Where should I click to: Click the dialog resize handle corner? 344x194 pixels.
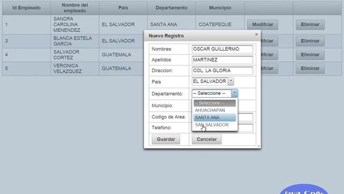point(259,146)
